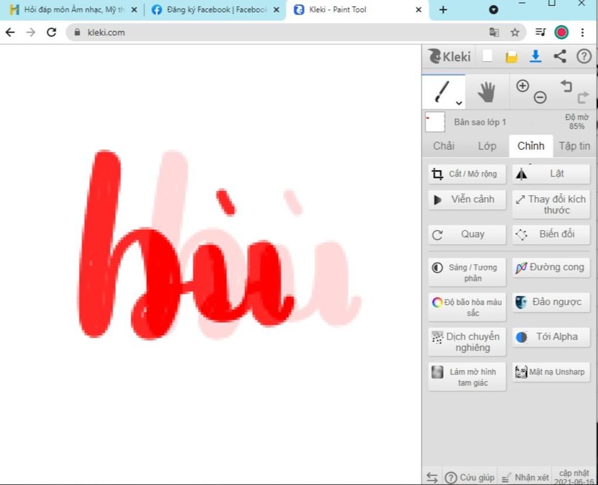Open Đường cong curves filter

click(551, 267)
